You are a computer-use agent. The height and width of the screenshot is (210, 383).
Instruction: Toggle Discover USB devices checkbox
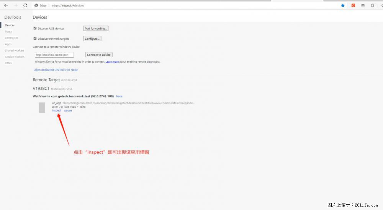click(35, 28)
